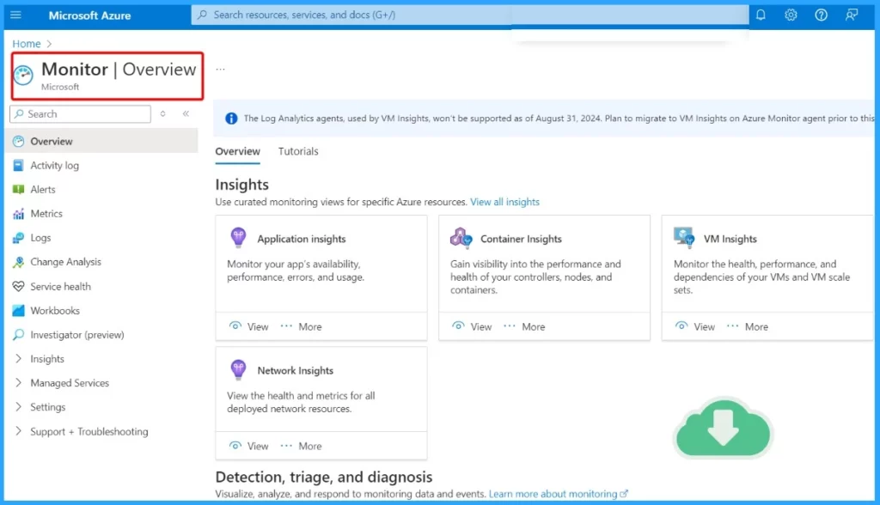Open the notifications bell
Viewport: 880px width, 505px height.
click(761, 15)
